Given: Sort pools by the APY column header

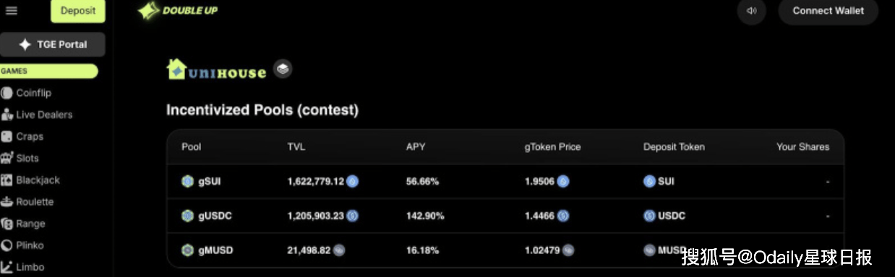Looking at the screenshot, I should pyautogui.click(x=416, y=146).
